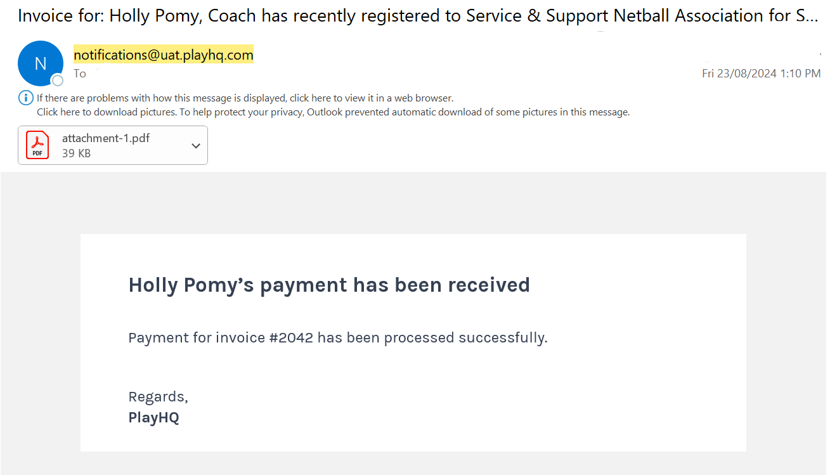
Task: Click "Invoice for: Holly Pomy" in the subject
Action: (x=110, y=16)
